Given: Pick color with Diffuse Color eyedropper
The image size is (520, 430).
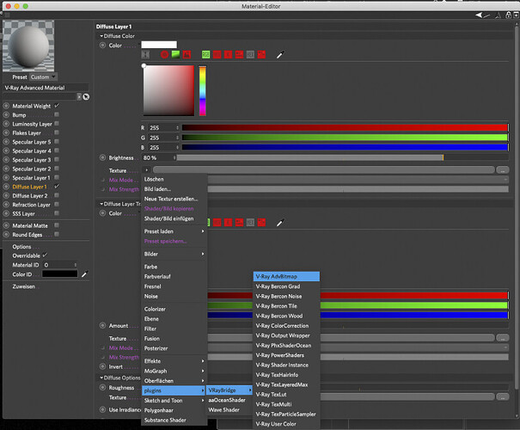Looking at the screenshot, I should (x=280, y=55).
